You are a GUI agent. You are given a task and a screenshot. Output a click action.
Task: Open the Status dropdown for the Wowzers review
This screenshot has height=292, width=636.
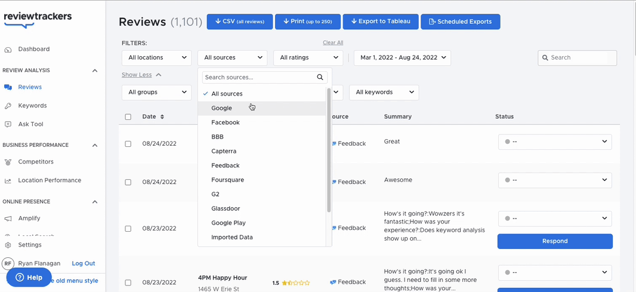tap(555, 219)
